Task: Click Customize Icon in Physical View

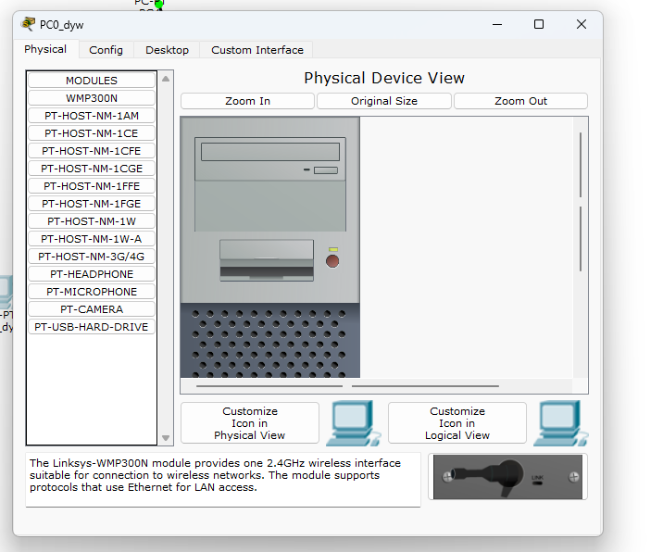Action: 249,423
